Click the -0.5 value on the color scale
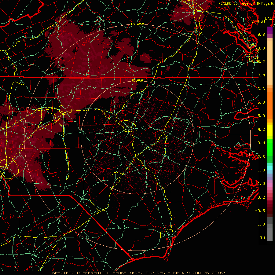Image resolution: width=275 pixels, height=275 pixels. [x=260, y=211]
